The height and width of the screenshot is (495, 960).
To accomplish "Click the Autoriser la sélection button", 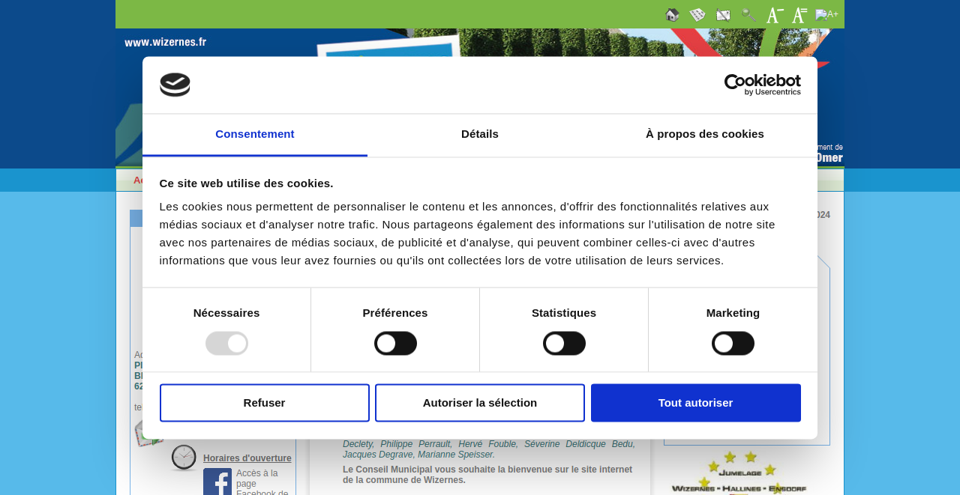I will 480,403.
